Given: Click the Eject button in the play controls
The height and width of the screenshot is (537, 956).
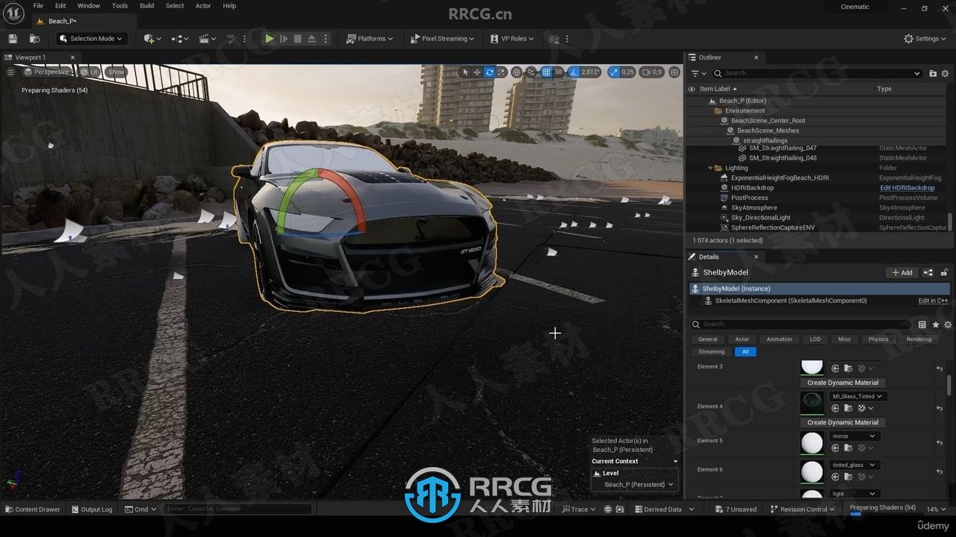Looking at the screenshot, I should click(x=311, y=39).
